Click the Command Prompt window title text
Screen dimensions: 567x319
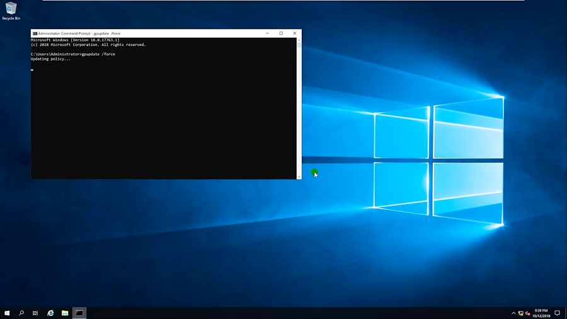click(x=79, y=33)
